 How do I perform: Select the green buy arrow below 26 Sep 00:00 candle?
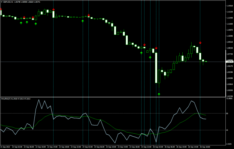[150, 57]
